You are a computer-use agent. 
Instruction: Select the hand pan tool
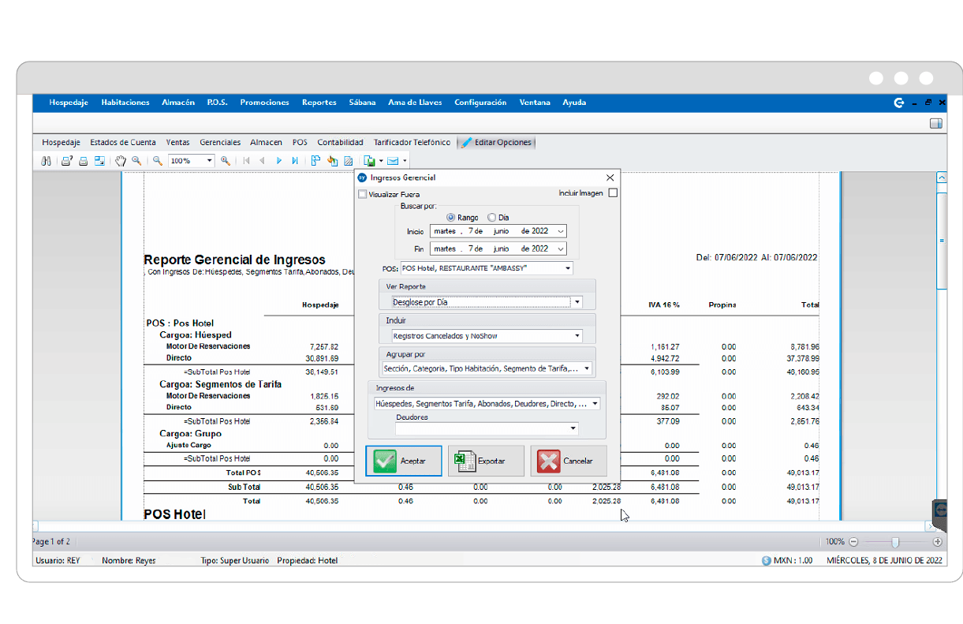(x=121, y=160)
